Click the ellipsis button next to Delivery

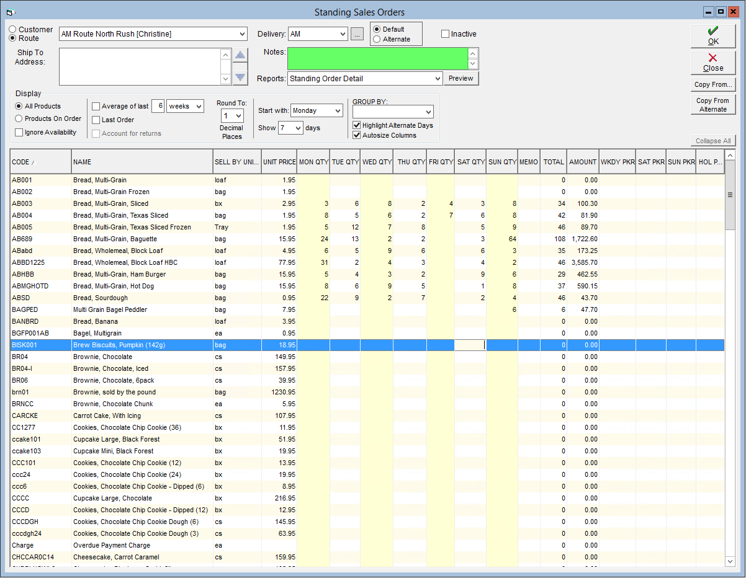pyautogui.click(x=357, y=34)
